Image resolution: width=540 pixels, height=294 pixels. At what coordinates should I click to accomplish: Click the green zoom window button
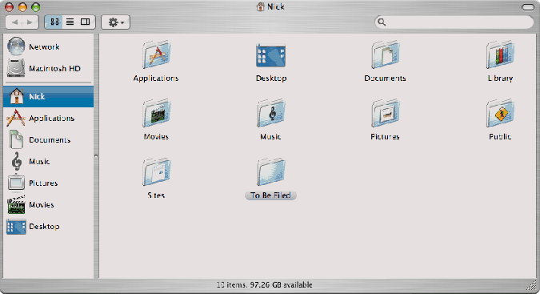35,7
